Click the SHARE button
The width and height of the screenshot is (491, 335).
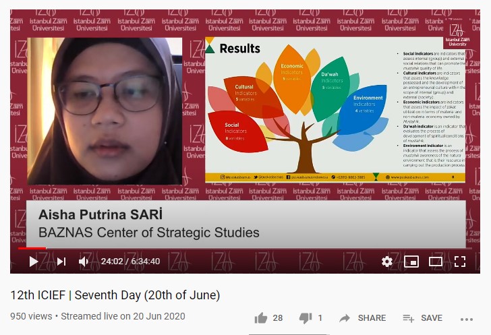pos(363,318)
